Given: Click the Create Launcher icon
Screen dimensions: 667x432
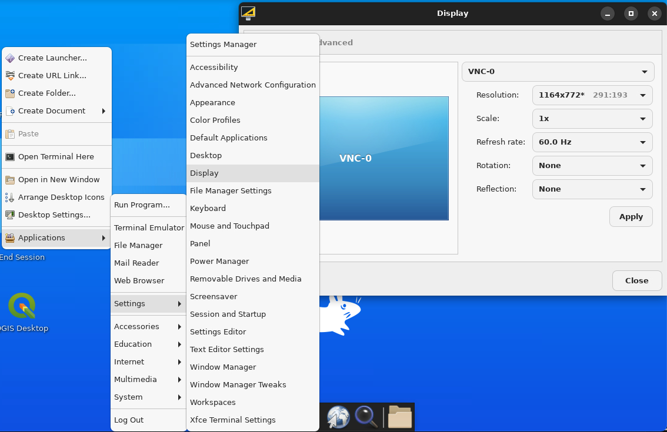Looking at the screenshot, I should pos(10,58).
